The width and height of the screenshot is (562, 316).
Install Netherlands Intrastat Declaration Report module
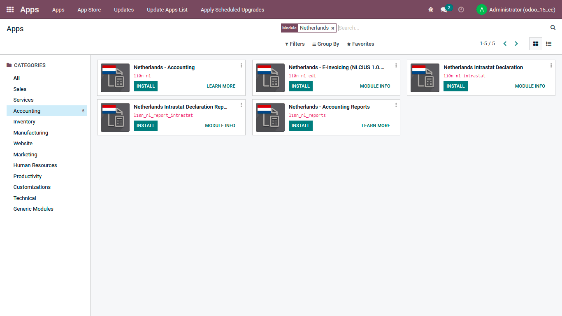pos(146,125)
